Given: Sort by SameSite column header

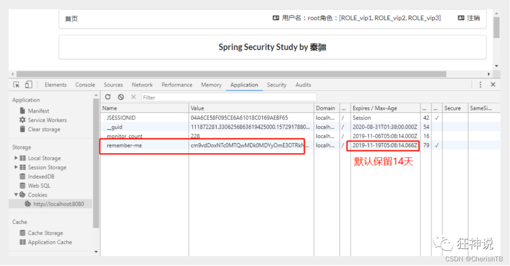Looking at the screenshot, I should (484, 108).
